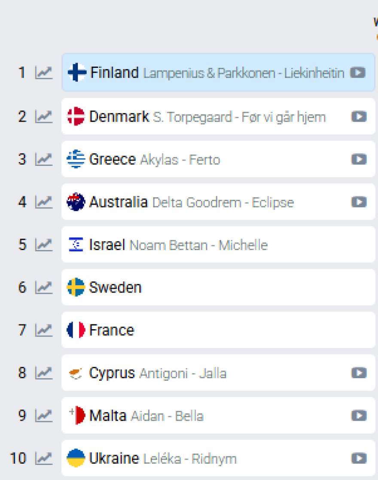Play Malta's Aidan Bella video
Screen dimensions: 378x480
(359, 416)
